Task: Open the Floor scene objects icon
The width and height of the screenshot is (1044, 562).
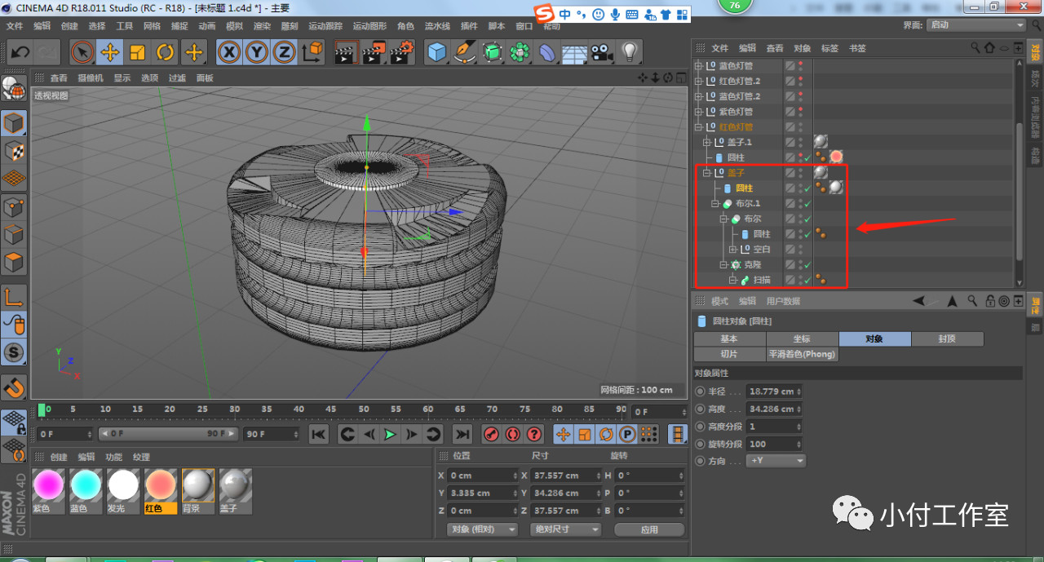Action: coord(574,53)
